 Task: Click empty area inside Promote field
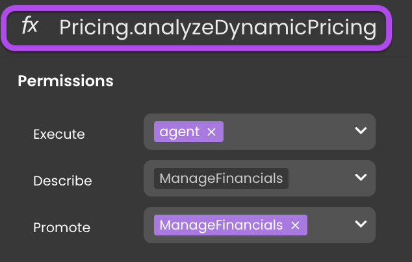click(329, 225)
